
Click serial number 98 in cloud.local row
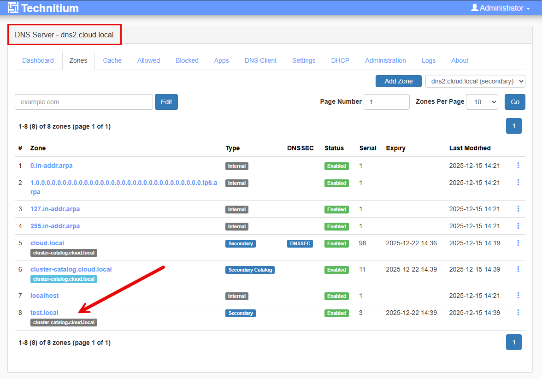pos(362,243)
